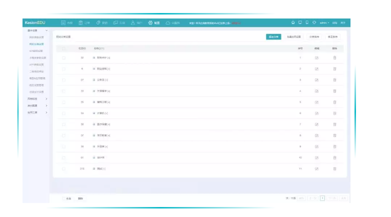391x217 pixels.
Task: Select APP参数设置 in the left sidebar
Action: (36, 64)
